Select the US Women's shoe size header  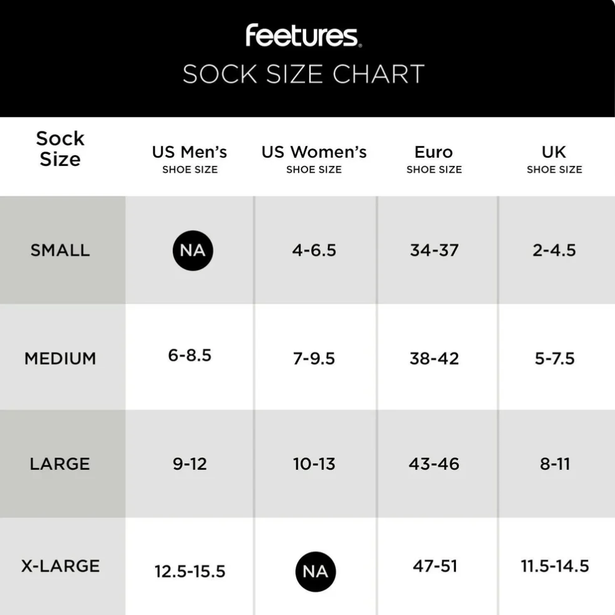pos(314,159)
